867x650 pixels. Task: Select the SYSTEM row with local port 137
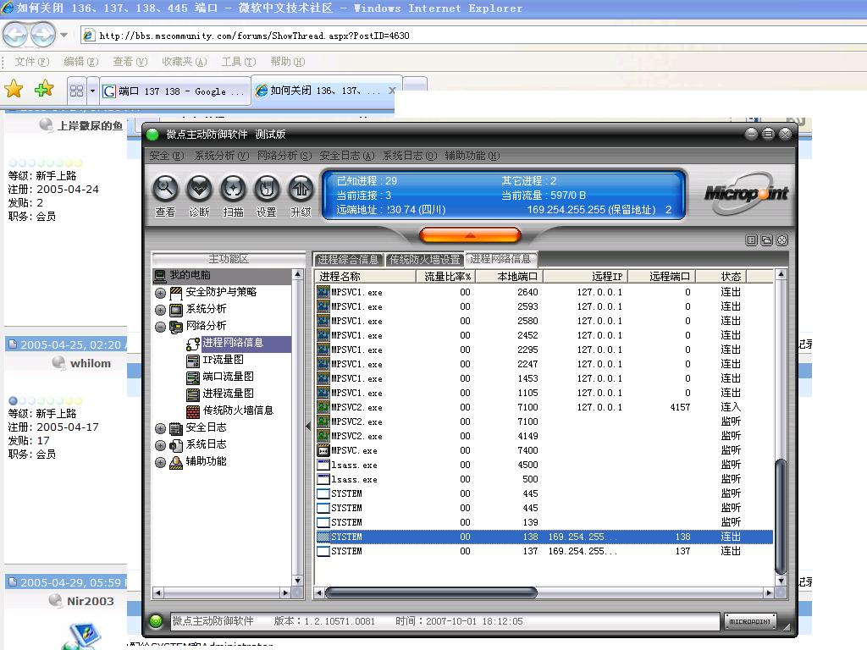(544, 551)
